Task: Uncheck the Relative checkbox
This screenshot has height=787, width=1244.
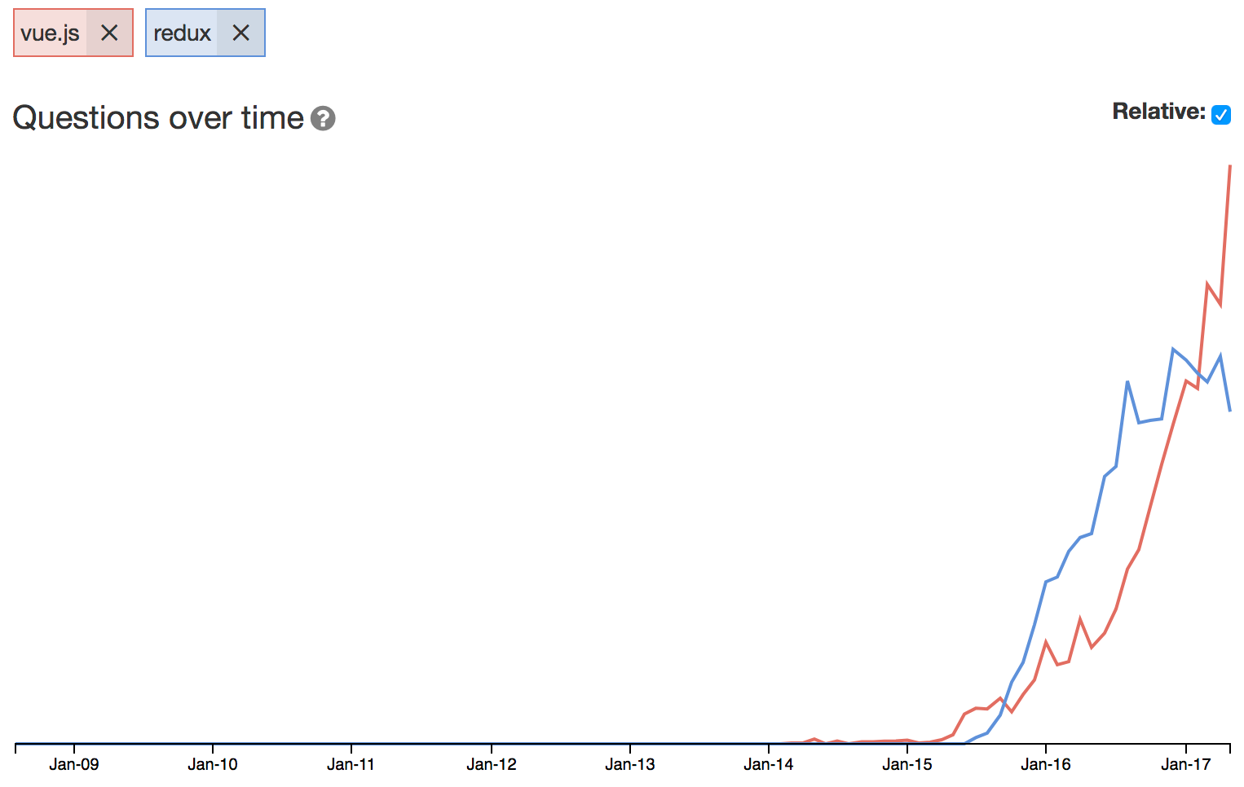Action: tap(1220, 115)
